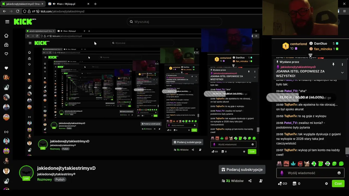
Task: Open Browse icon in Kick sidebar
Action: click(x=6, y=45)
